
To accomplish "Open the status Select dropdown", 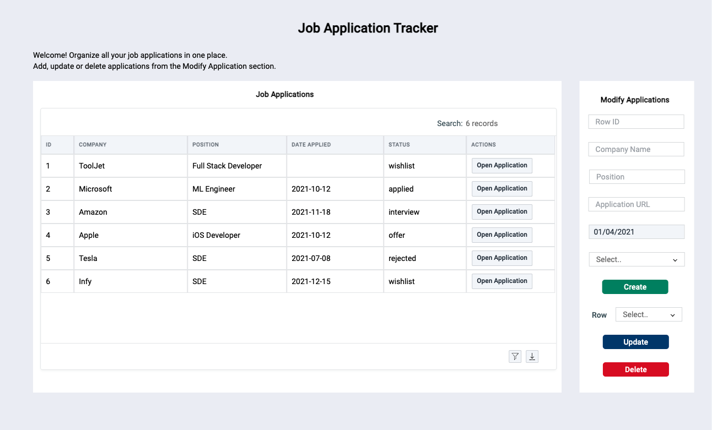I will [x=637, y=259].
